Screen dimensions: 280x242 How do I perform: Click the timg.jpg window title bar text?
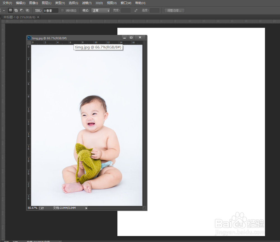(49, 38)
